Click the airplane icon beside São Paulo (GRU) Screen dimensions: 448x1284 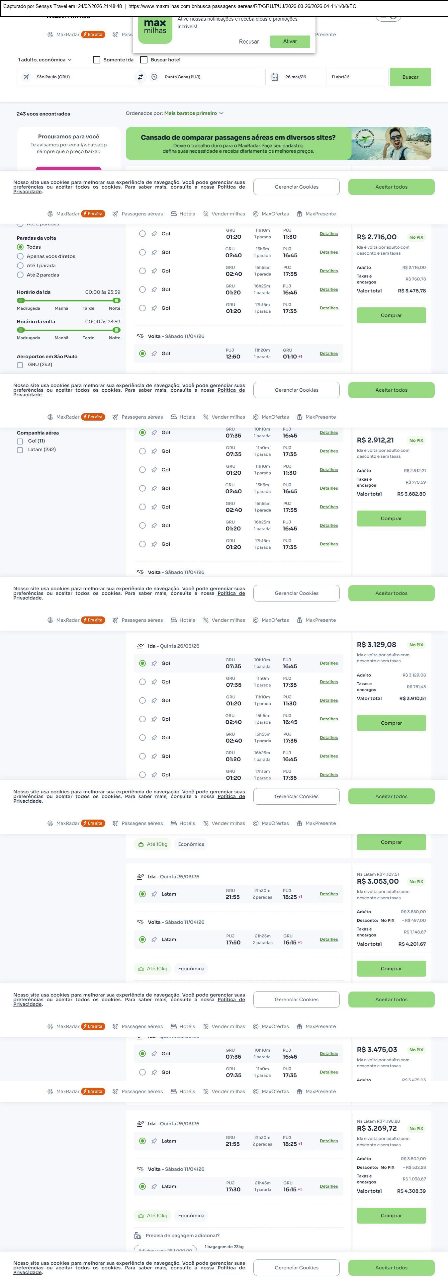26,77
